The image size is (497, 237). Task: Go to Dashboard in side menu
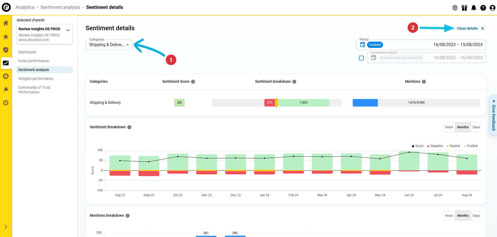27,52
